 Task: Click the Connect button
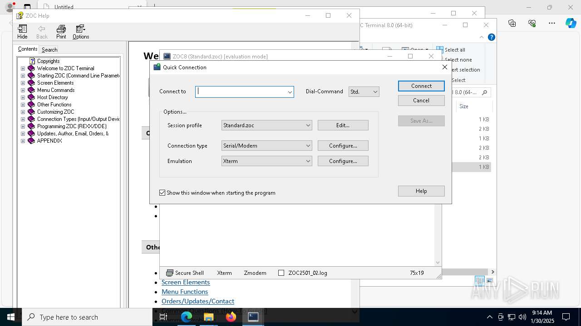pyautogui.click(x=421, y=86)
